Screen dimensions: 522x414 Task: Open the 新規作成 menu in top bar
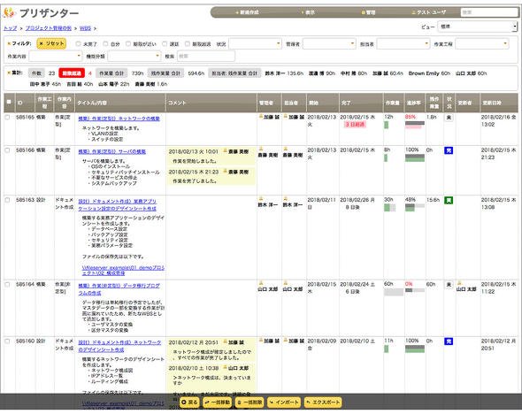click(x=247, y=12)
